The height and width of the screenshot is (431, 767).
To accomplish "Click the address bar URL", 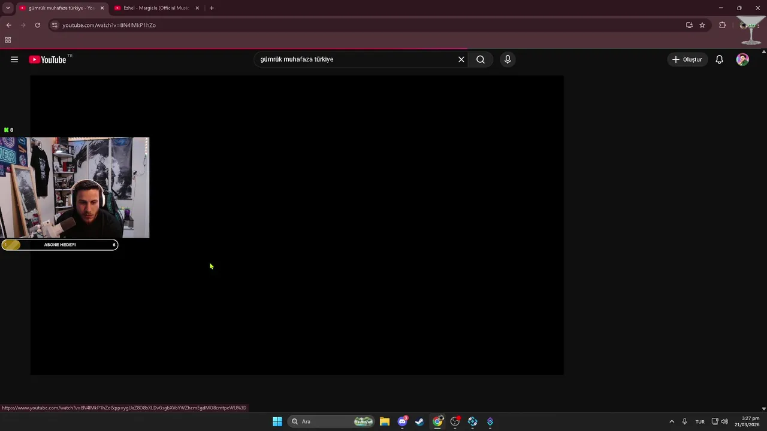I will click(109, 25).
